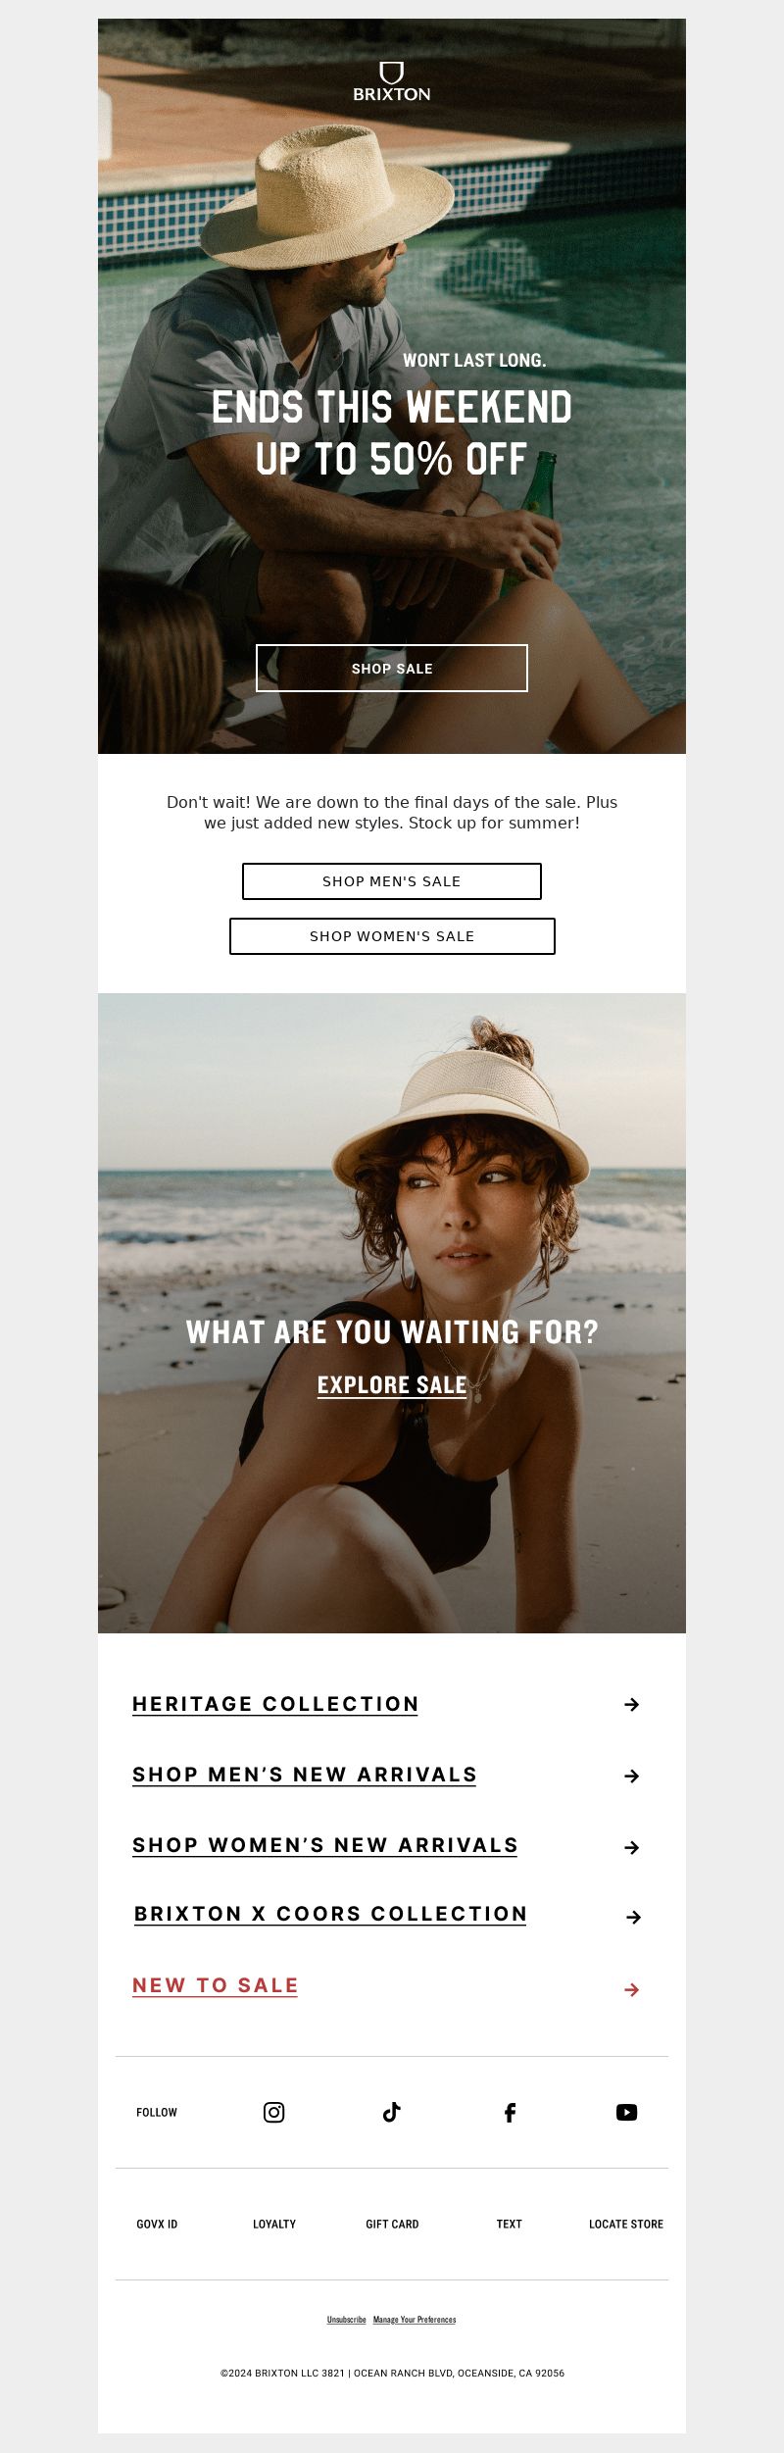Viewport: 784px width, 2453px height.
Task: Click the arrow beside Heritage Collection
Action: (x=632, y=1704)
